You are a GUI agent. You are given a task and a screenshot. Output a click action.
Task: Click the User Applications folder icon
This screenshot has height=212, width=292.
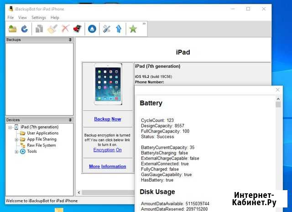(22, 133)
